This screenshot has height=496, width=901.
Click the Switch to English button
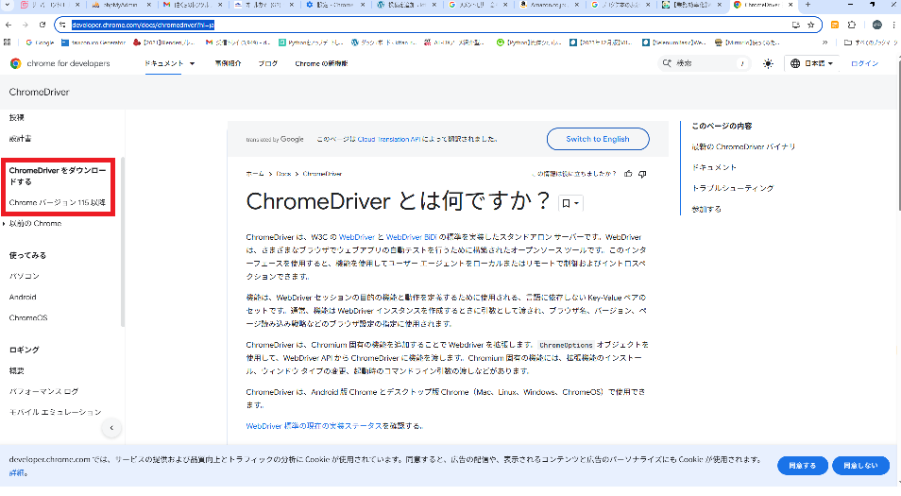tap(597, 139)
